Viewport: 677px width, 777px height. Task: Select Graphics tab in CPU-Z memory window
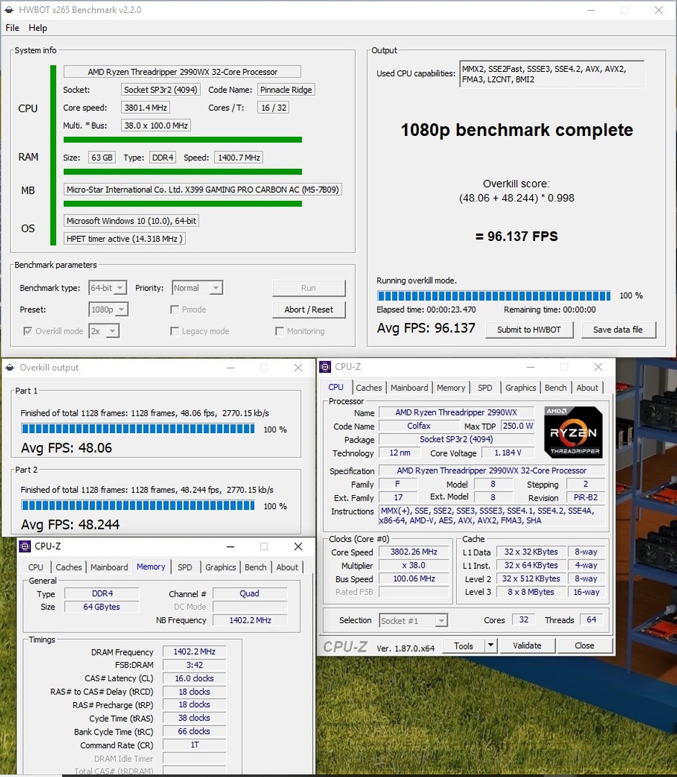pos(221,567)
